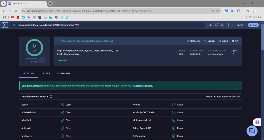Screen dimensions: 264x140
Task: Click the blue sidebar extension icon
Action: [x=226, y=11]
